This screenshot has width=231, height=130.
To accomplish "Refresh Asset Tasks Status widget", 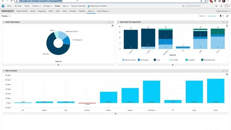I will tap(109, 22).
